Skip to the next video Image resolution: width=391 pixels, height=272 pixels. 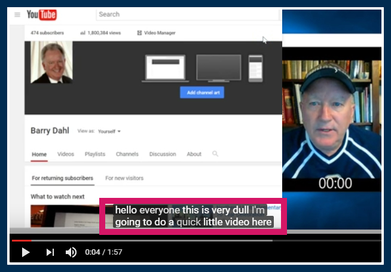click(50, 252)
